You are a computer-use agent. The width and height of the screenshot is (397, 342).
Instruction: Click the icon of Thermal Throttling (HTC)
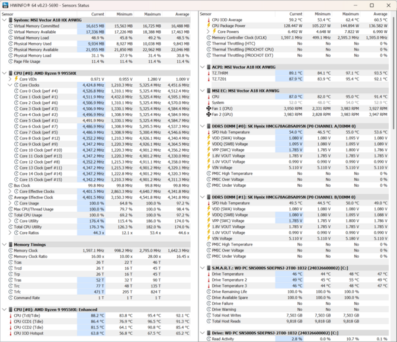pyautogui.click(x=209, y=43)
